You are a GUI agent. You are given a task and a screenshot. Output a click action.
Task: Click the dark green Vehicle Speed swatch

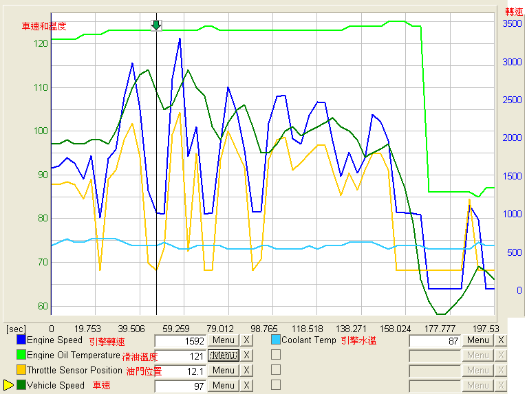[x=21, y=385]
